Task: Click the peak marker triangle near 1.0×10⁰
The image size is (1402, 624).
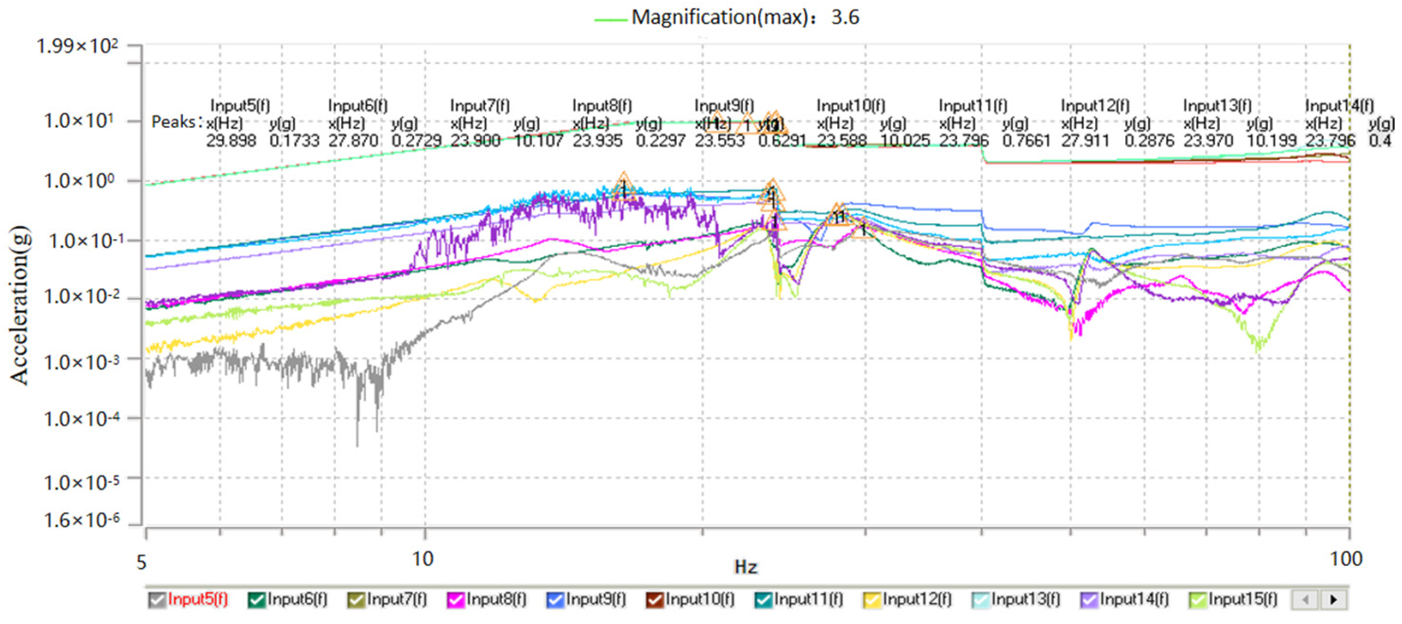Action: click(x=624, y=187)
